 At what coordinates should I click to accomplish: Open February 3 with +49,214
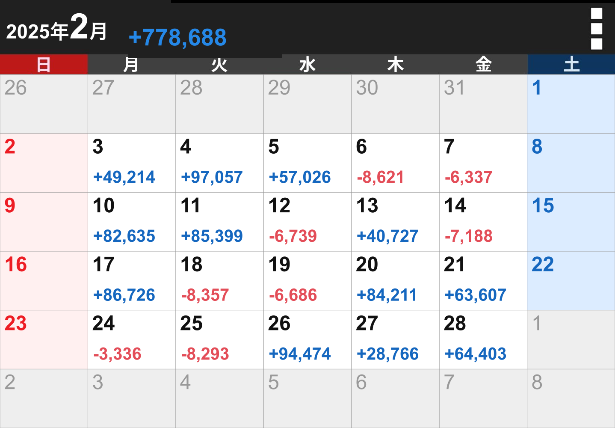[132, 163]
